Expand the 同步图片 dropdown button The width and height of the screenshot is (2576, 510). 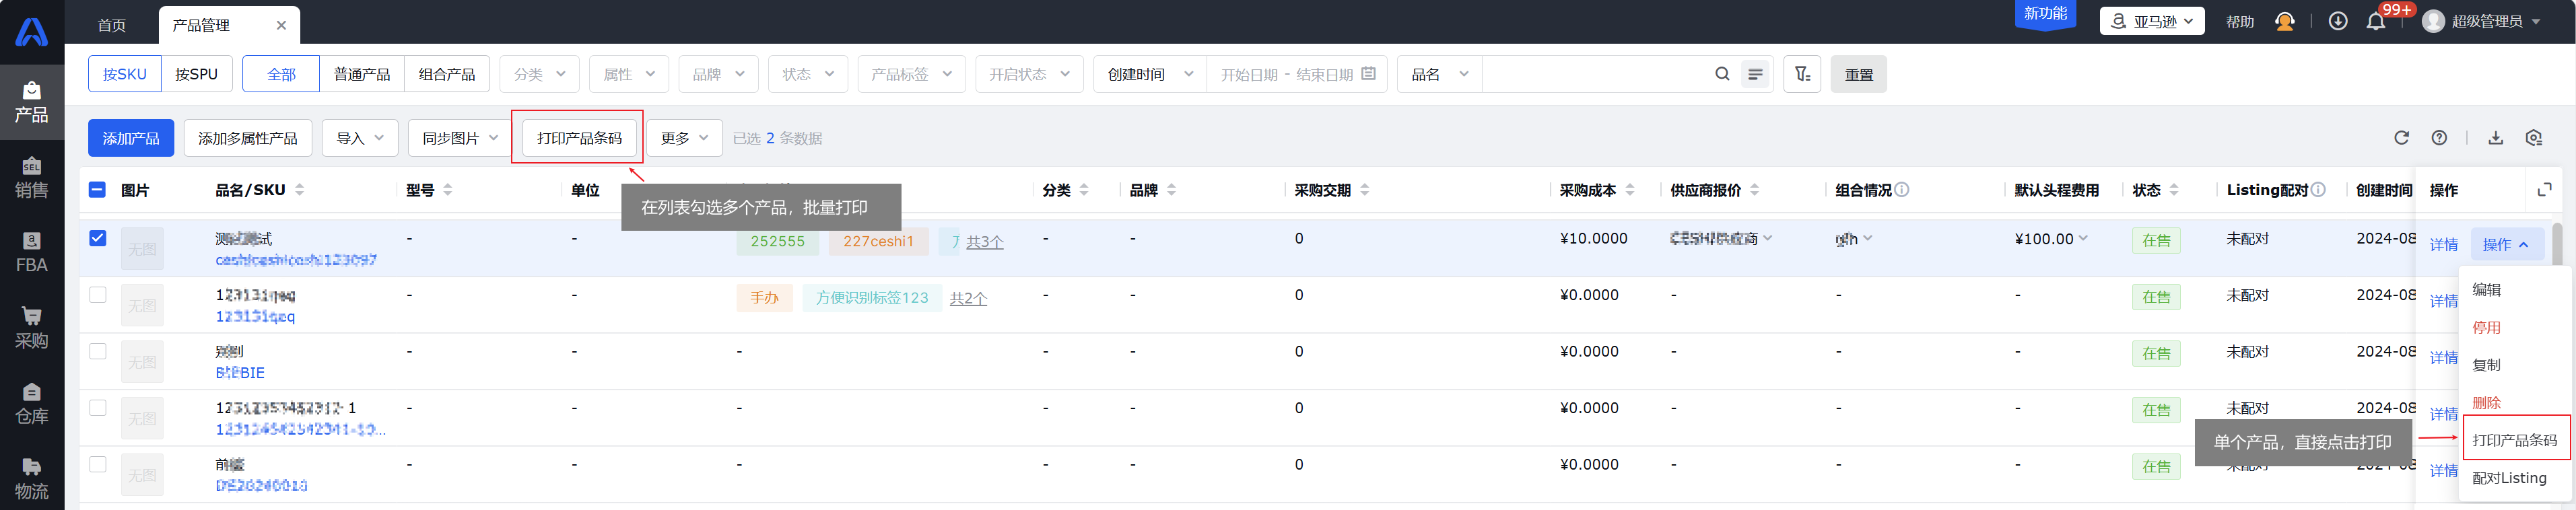pyautogui.click(x=460, y=138)
